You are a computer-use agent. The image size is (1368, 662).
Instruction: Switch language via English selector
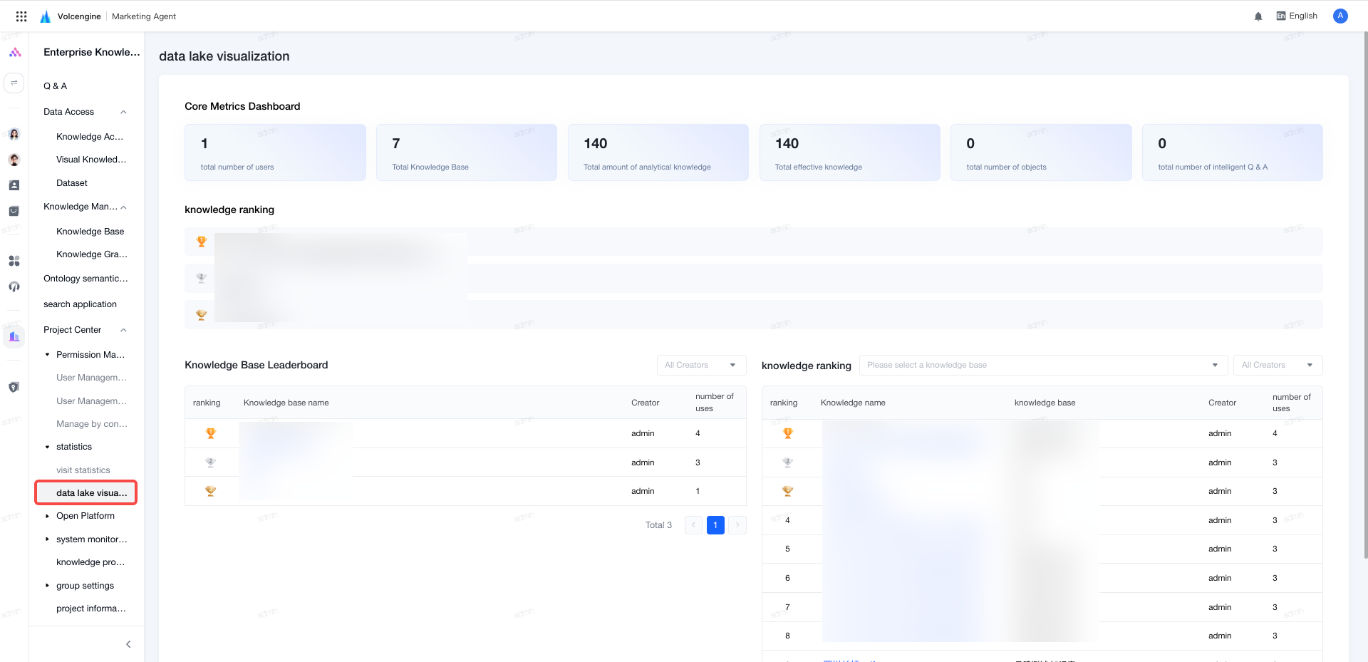(x=1297, y=16)
